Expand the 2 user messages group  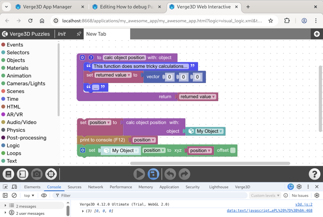click(x=5, y=213)
